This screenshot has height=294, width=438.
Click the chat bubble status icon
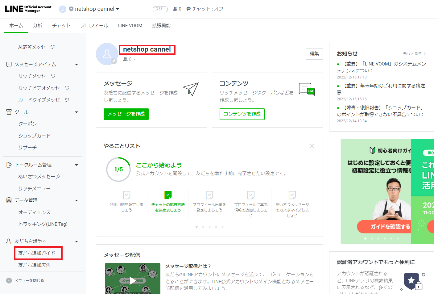click(188, 9)
